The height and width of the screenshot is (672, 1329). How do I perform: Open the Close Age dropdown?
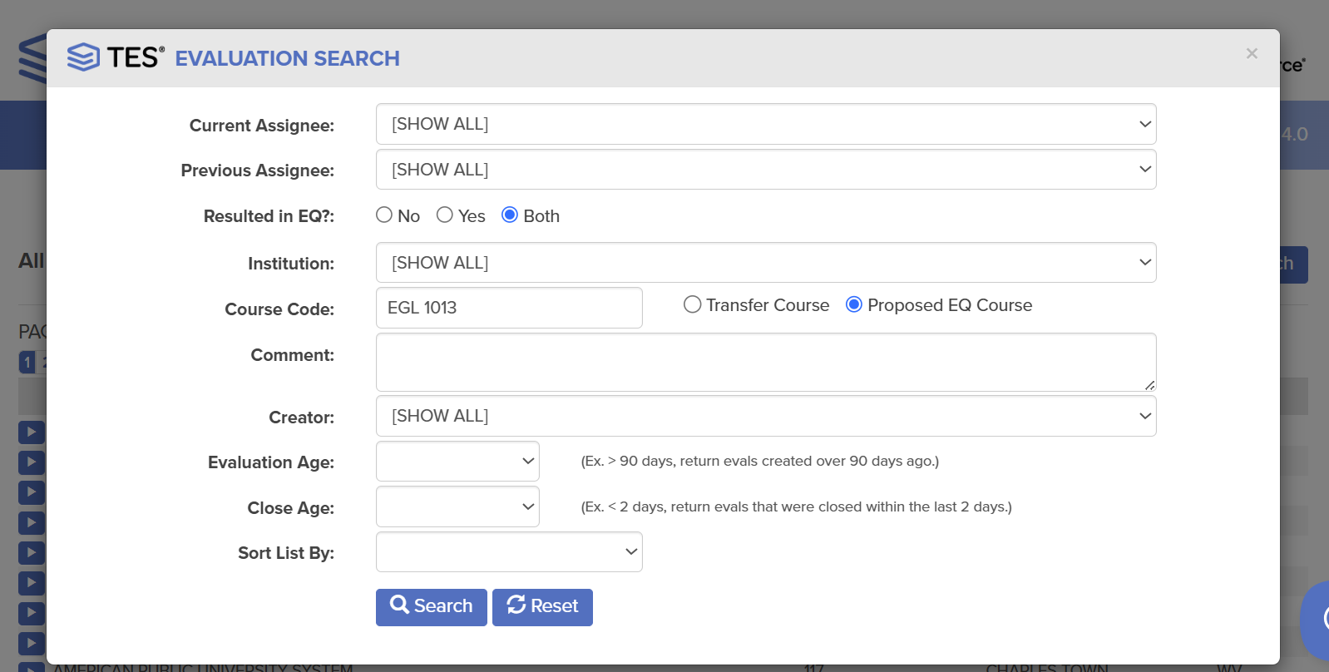coord(457,506)
